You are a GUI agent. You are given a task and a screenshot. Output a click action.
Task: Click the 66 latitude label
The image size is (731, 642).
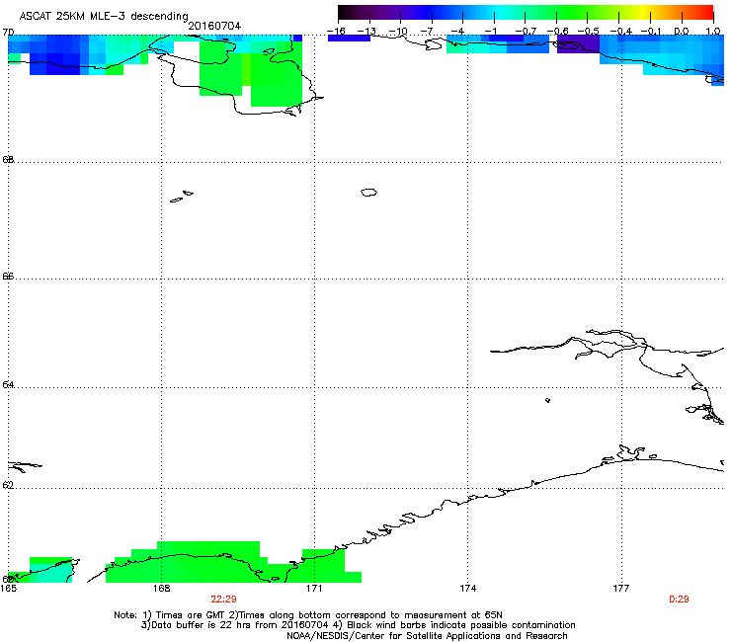coord(8,276)
